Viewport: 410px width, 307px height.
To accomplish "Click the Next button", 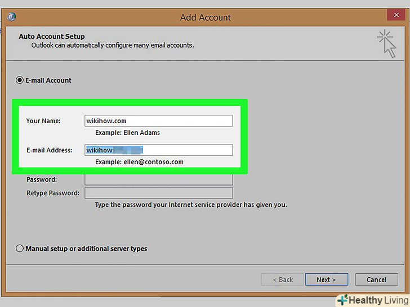I will (326, 279).
